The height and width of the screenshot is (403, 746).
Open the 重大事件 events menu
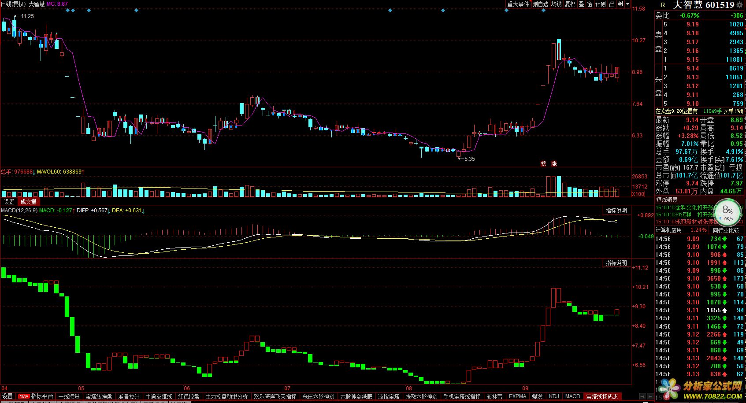pos(518,4)
